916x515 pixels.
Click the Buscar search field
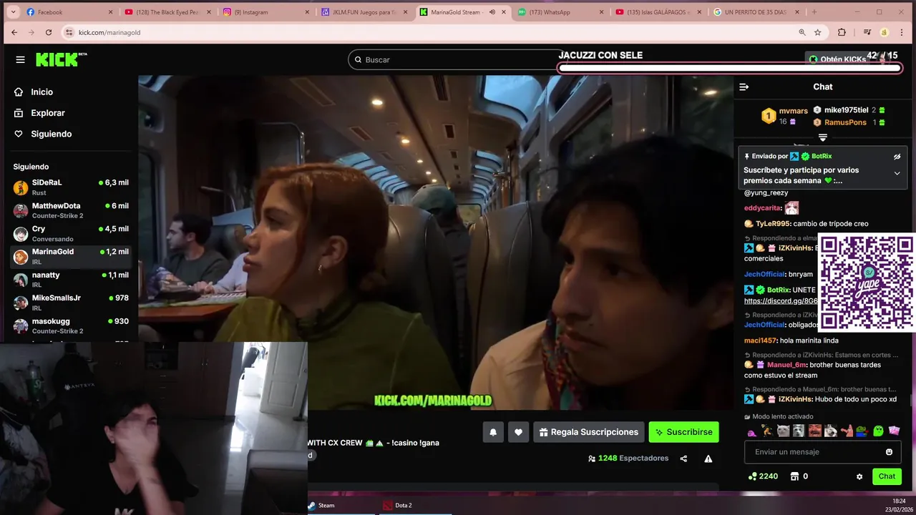(458, 60)
